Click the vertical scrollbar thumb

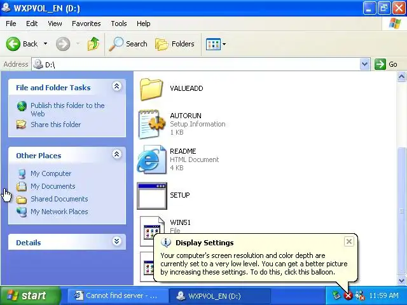(x=401, y=210)
